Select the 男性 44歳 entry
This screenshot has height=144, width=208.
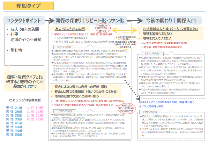coord(14,127)
